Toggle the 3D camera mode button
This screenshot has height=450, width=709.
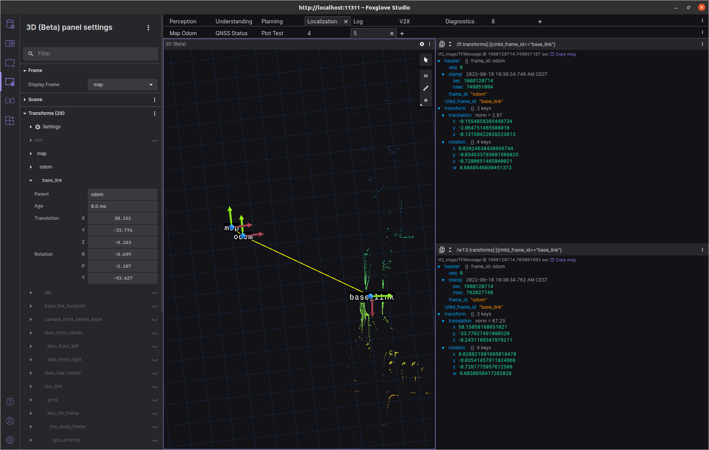pos(425,76)
